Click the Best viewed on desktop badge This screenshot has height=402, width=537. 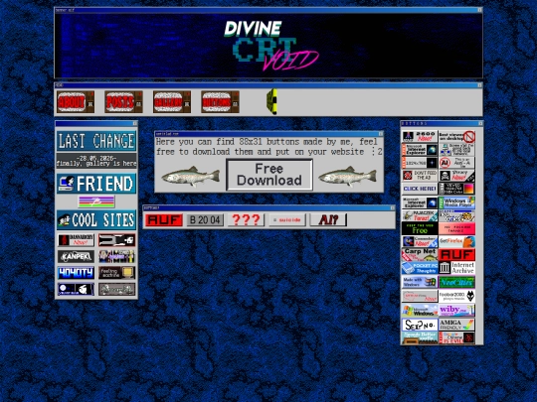pyautogui.click(x=456, y=136)
